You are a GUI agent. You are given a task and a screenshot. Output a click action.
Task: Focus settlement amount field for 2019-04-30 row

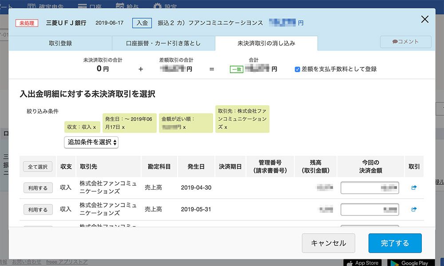(370, 188)
